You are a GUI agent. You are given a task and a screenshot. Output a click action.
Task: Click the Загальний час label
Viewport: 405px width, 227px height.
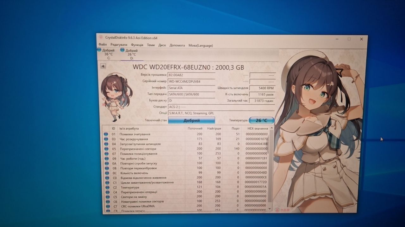[237, 101]
